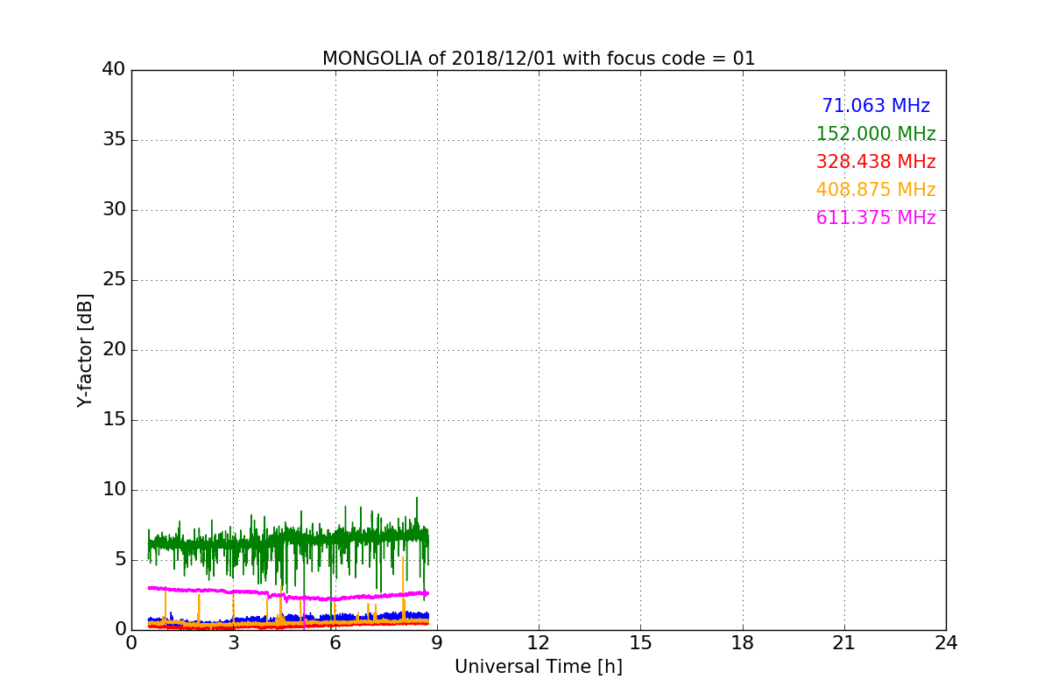Select the 611.375 MHz legend label

point(876,218)
